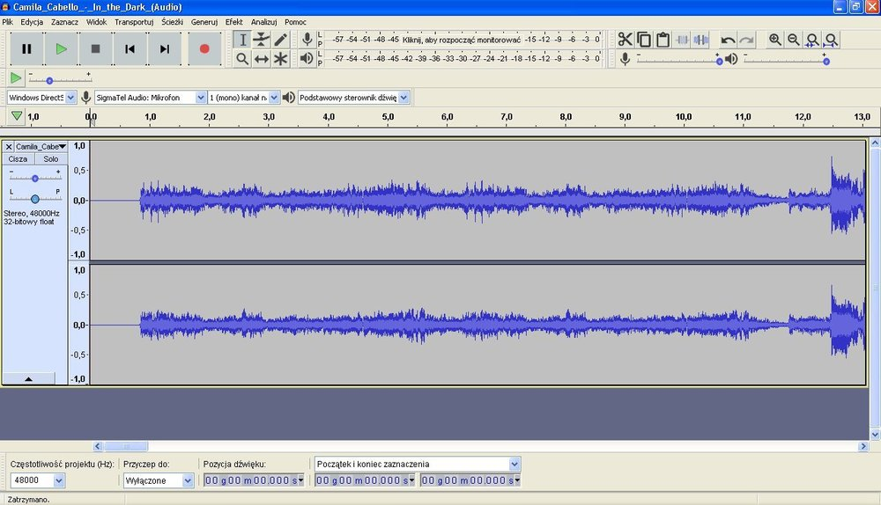Click the green timeline quick-play triangle
The height and width of the screenshot is (505, 881).
(16, 116)
